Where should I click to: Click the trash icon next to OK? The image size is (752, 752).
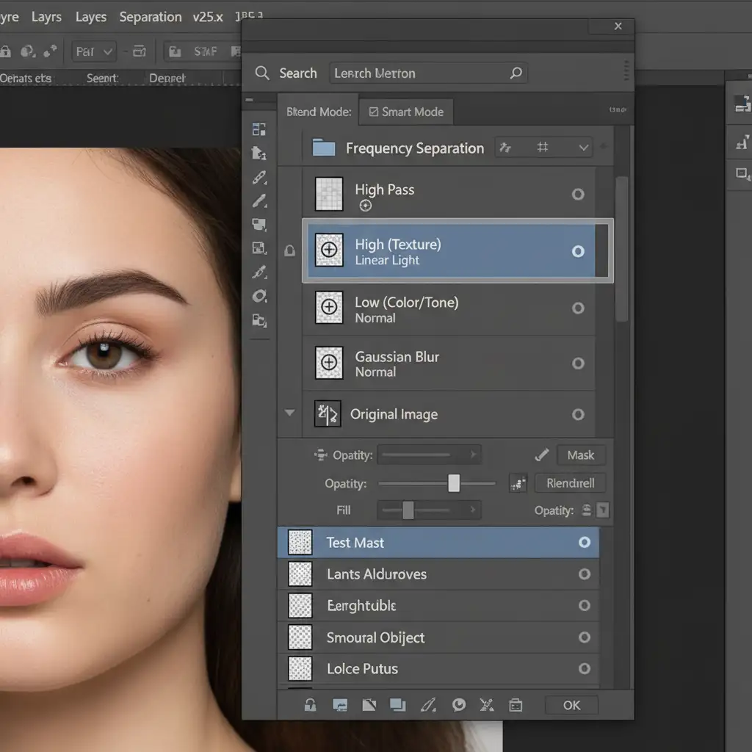(516, 706)
